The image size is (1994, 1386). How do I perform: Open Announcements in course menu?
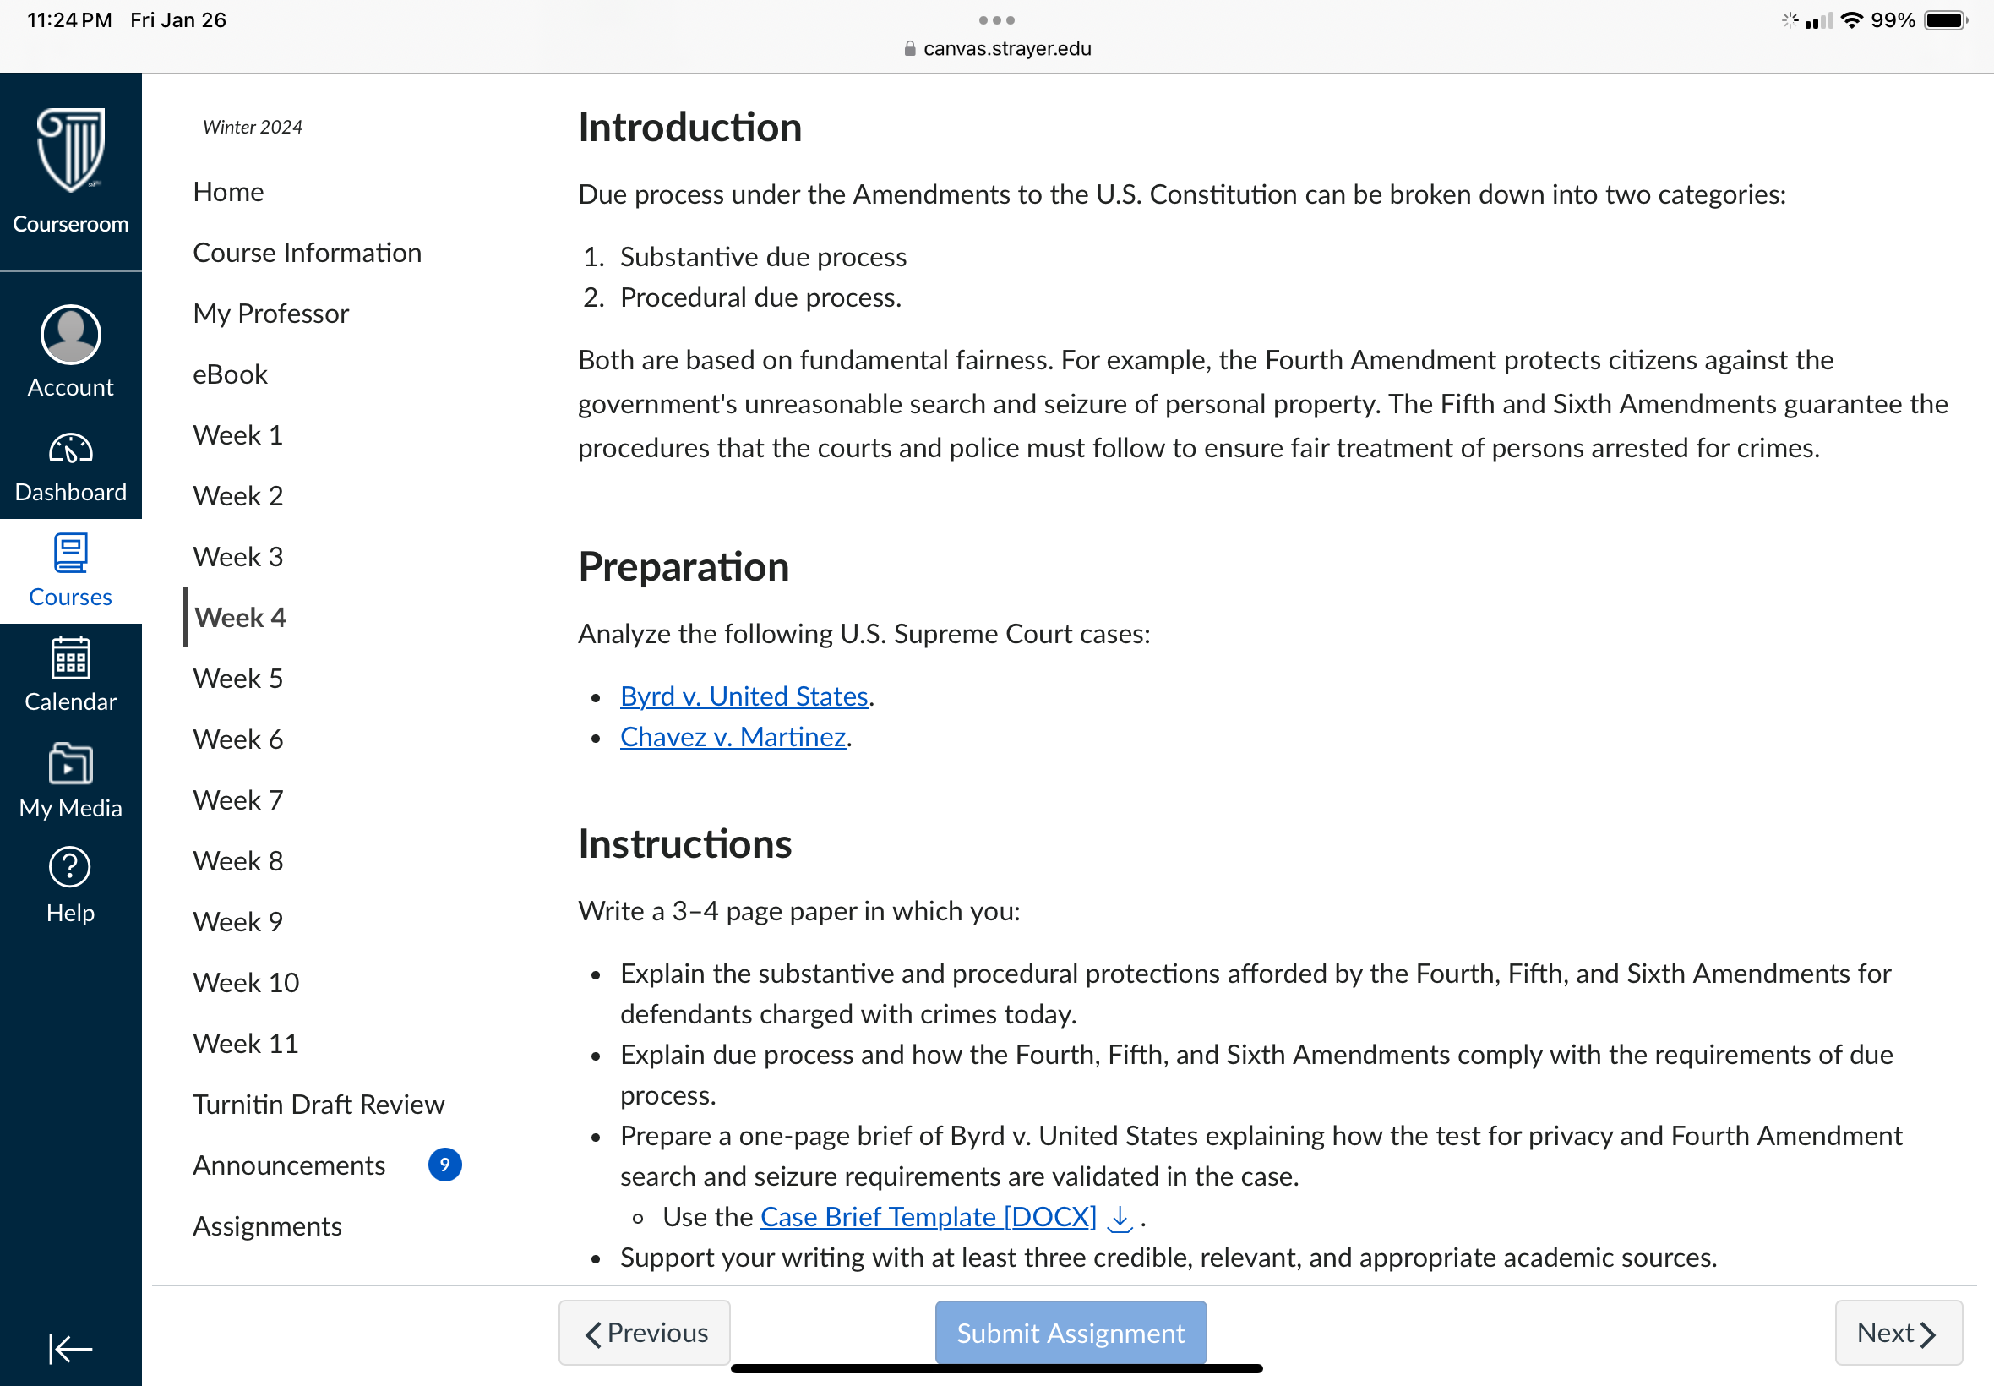coord(289,1165)
